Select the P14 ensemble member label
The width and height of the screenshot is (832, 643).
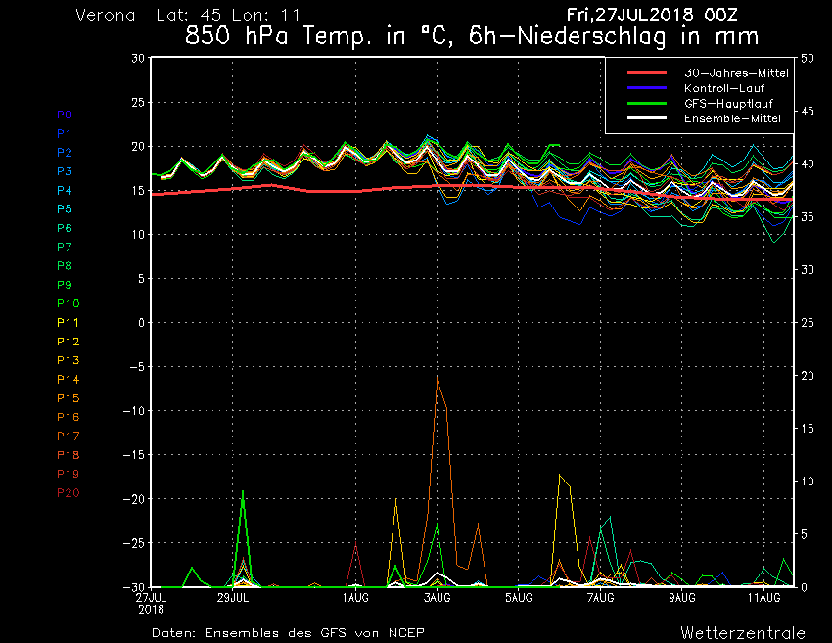(x=68, y=380)
